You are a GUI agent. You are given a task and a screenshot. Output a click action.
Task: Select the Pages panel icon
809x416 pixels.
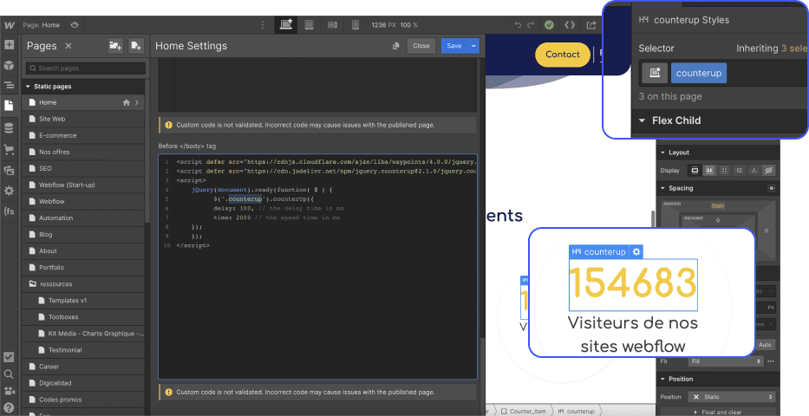pos(10,105)
